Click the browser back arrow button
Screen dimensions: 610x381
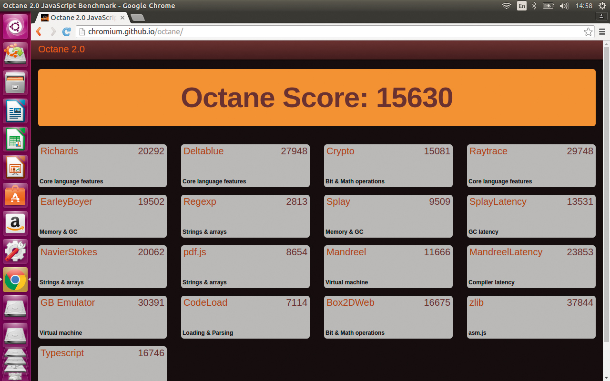point(39,32)
